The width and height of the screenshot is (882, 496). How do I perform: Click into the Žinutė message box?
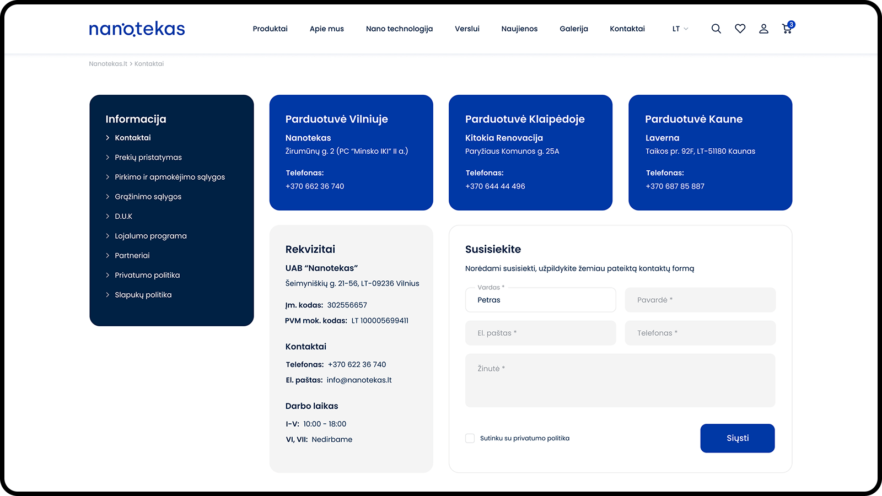(620, 380)
